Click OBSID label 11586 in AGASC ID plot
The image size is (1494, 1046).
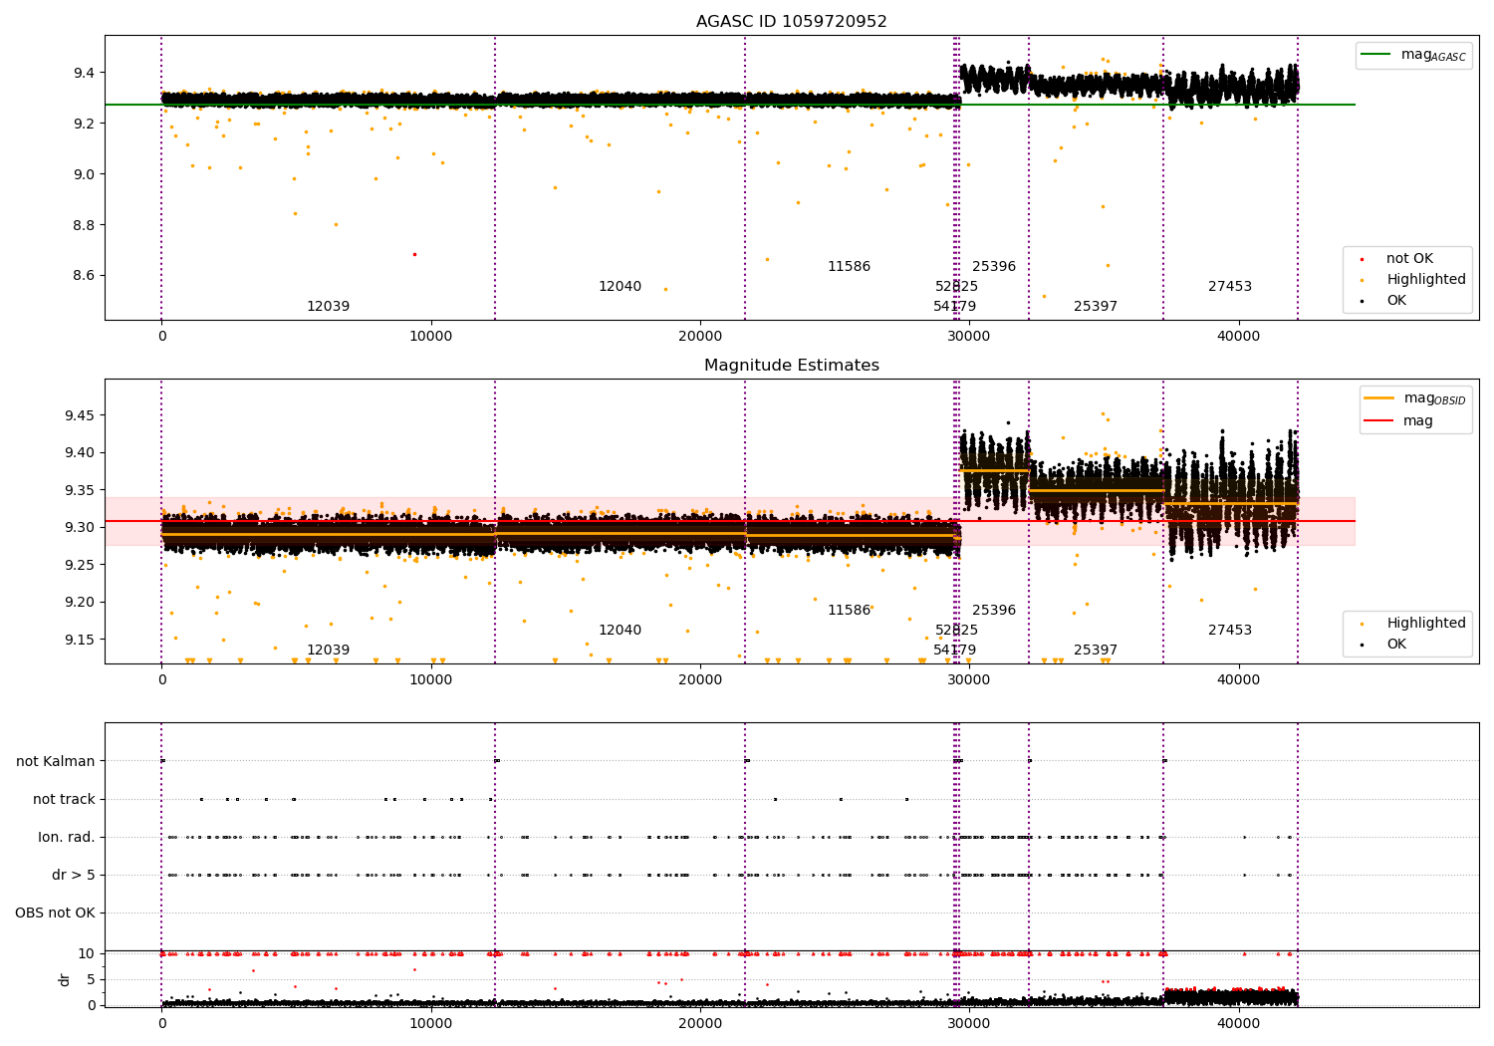[x=849, y=267]
